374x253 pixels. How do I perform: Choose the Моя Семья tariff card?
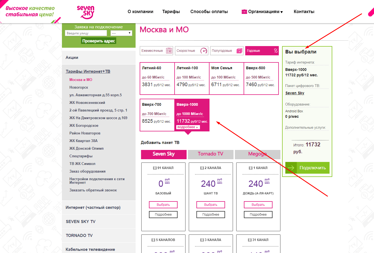(226, 79)
